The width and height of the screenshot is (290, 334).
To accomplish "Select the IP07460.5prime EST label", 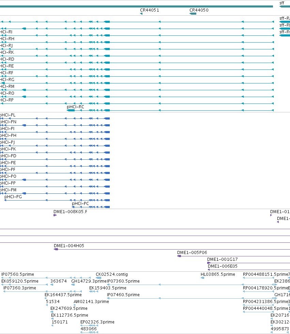I will (123, 295).
